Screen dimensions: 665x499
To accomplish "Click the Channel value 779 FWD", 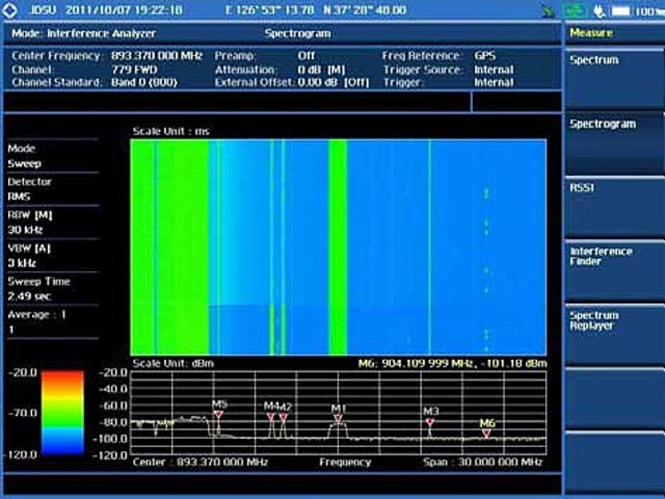I will [x=134, y=69].
